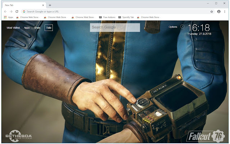Viewport: 230px width, 144px height.
Task: Open the Free Addons bookmark
Action: pyautogui.click(x=107, y=17)
